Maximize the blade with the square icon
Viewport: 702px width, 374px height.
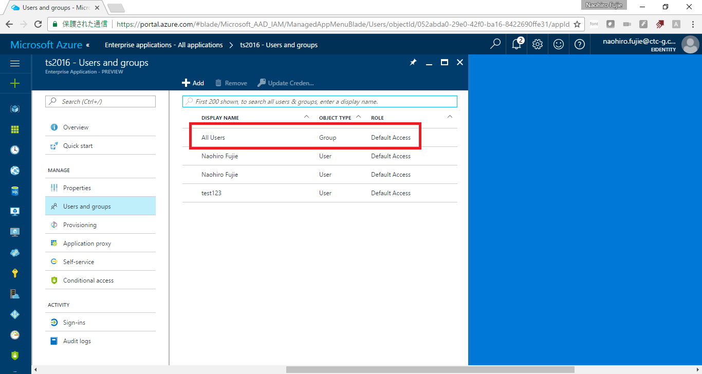[x=445, y=62]
